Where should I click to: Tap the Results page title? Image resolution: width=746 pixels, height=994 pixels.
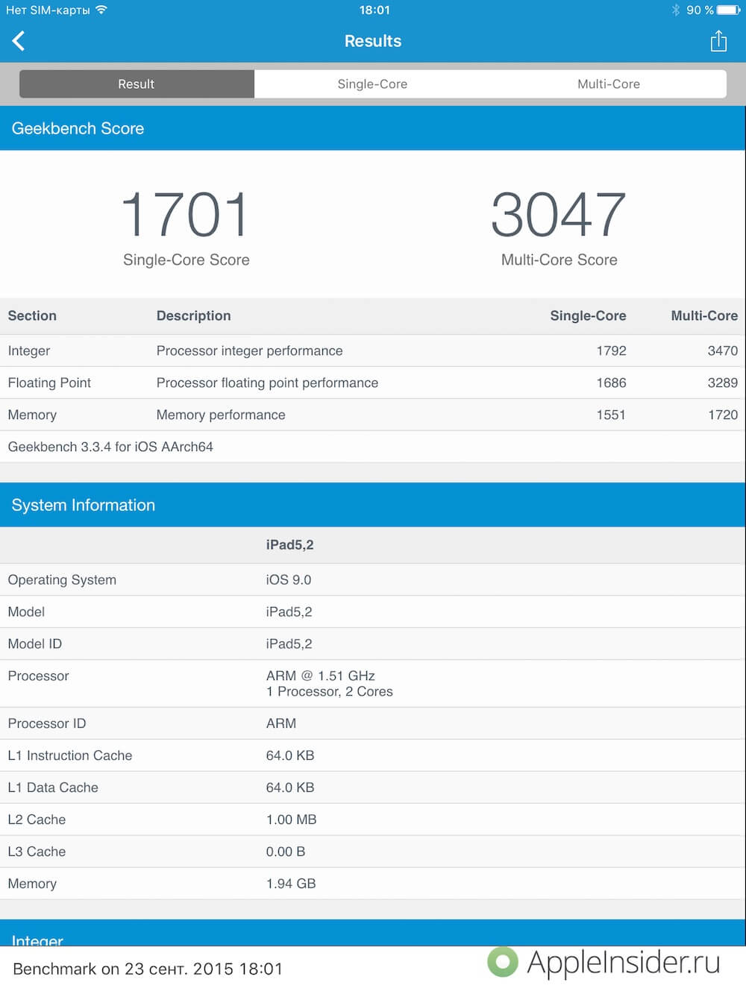(x=373, y=41)
